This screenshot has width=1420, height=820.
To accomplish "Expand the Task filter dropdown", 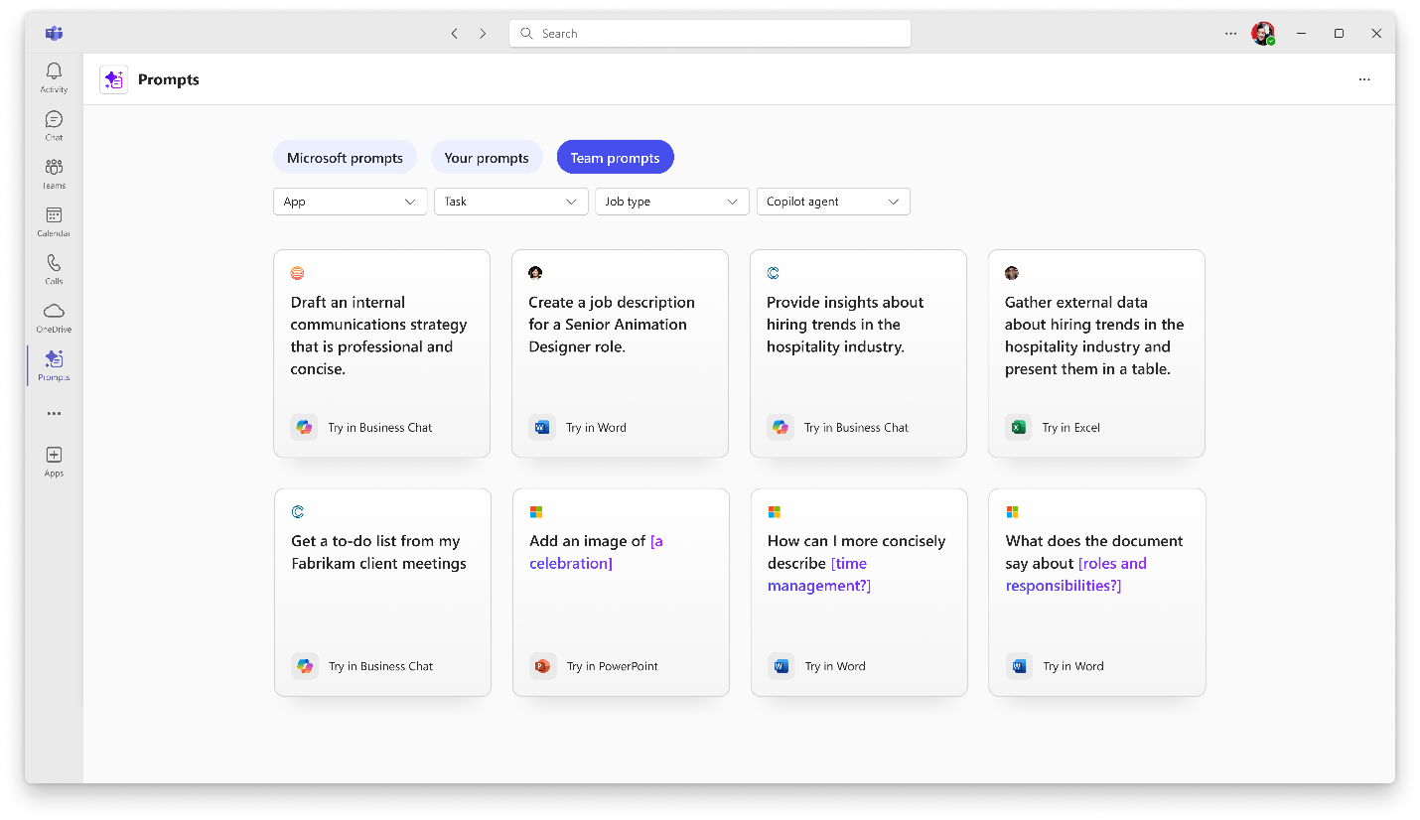I will (x=511, y=202).
